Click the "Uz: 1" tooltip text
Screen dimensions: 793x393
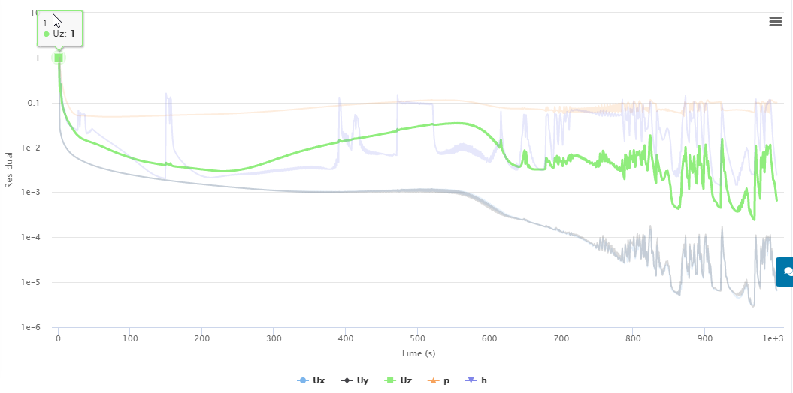(x=64, y=34)
